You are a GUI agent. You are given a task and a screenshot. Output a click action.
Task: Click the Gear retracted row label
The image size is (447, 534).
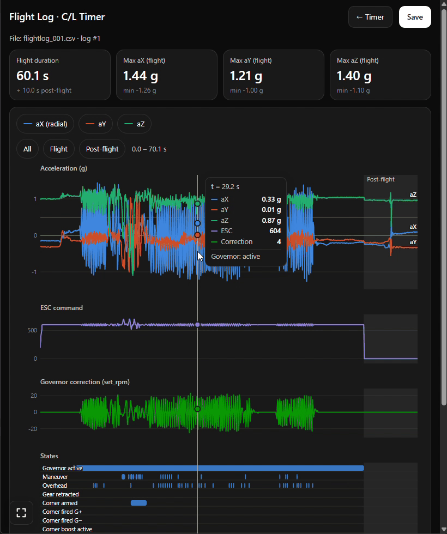(61, 494)
